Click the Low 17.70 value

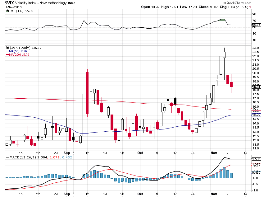(188, 7)
